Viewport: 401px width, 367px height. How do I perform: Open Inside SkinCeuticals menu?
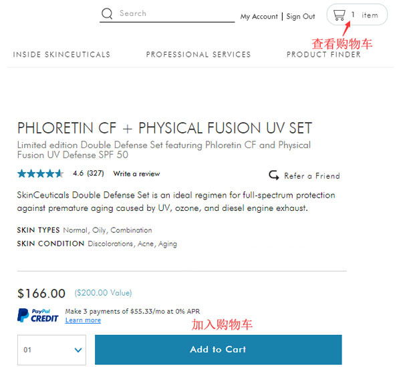tap(61, 55)
